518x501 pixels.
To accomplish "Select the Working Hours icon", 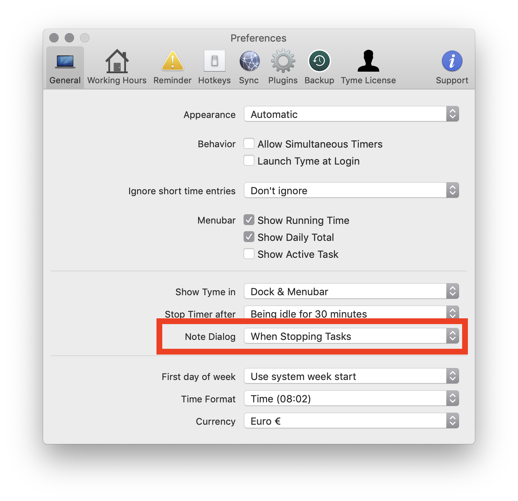I will 117,66.
